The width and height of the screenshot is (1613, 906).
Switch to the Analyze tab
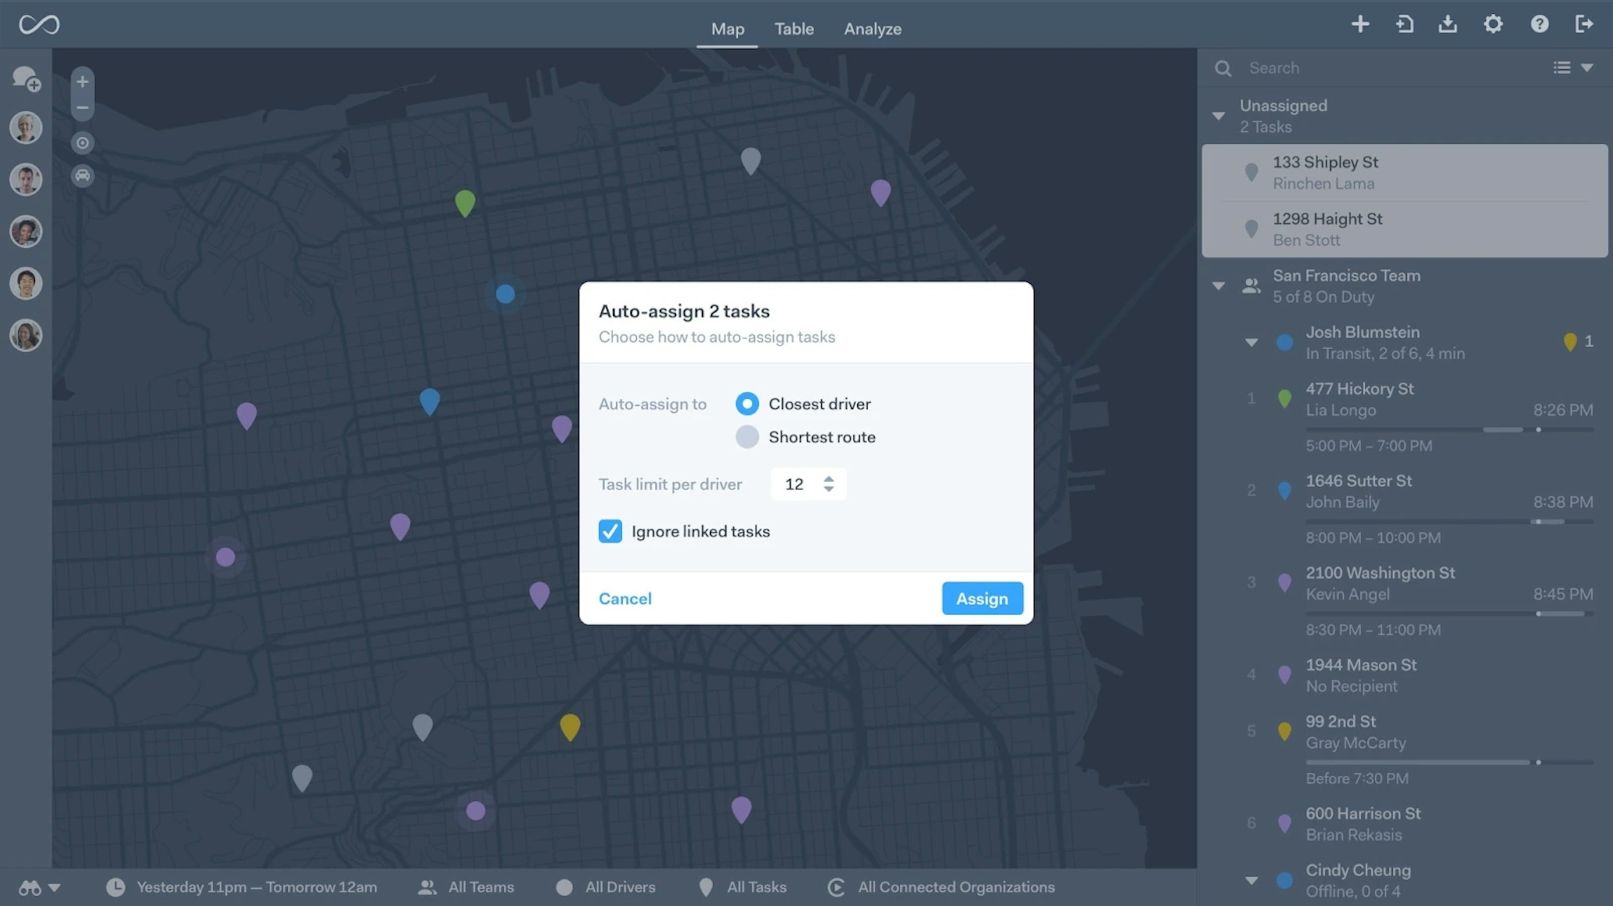click(872, 28)
